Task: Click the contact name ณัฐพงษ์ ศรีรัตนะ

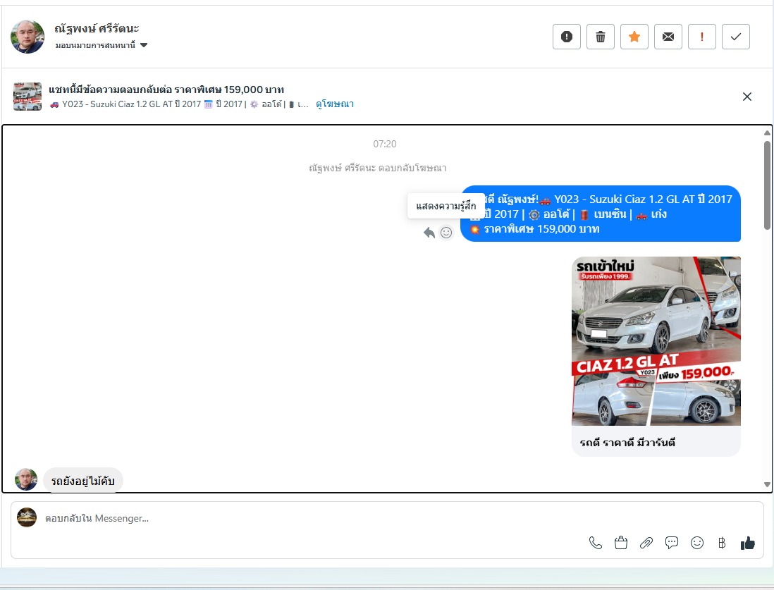Action: point(97,28)
